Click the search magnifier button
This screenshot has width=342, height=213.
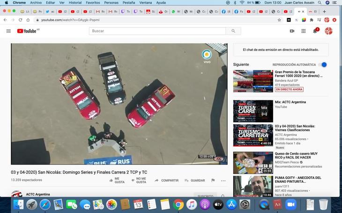point(233,31)
